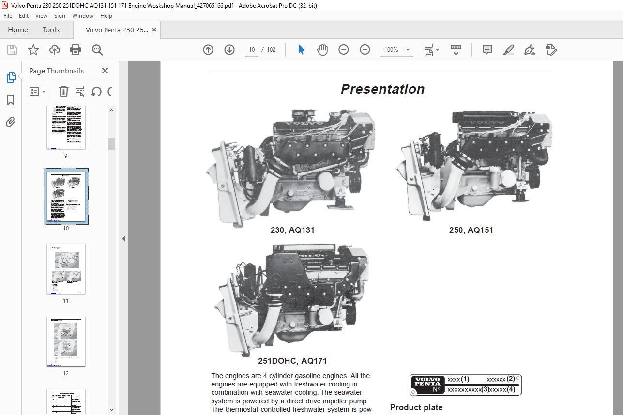Open the Page Thumbnails sidebar icon

click(11, 77)
